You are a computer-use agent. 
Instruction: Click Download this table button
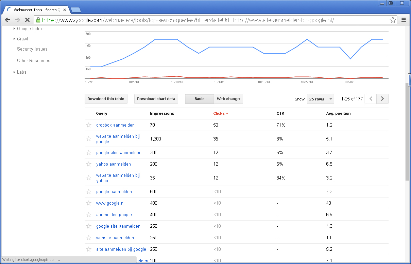106,99
